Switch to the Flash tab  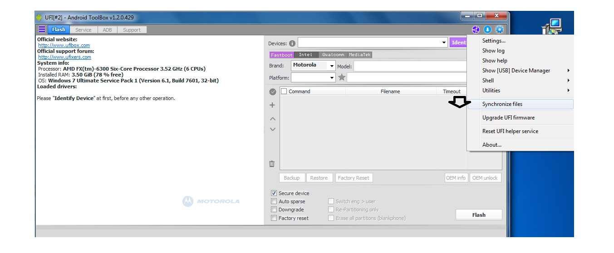[x=59, y=29]
